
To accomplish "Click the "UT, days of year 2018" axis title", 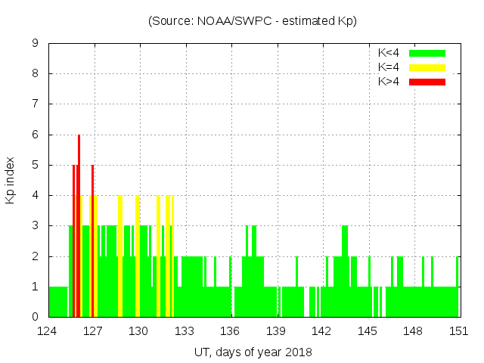I will [253, 352].
